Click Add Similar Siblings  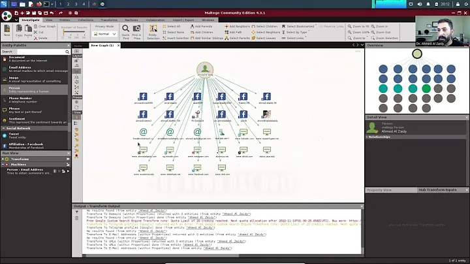[x=207, y=38]
